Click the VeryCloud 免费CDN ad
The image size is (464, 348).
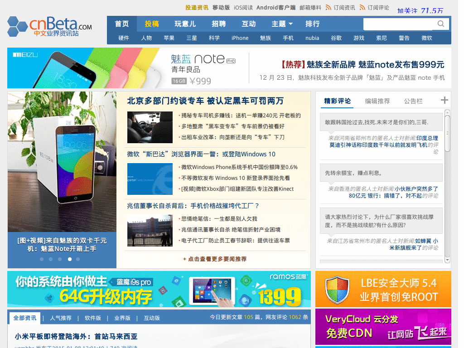point(383,327)
